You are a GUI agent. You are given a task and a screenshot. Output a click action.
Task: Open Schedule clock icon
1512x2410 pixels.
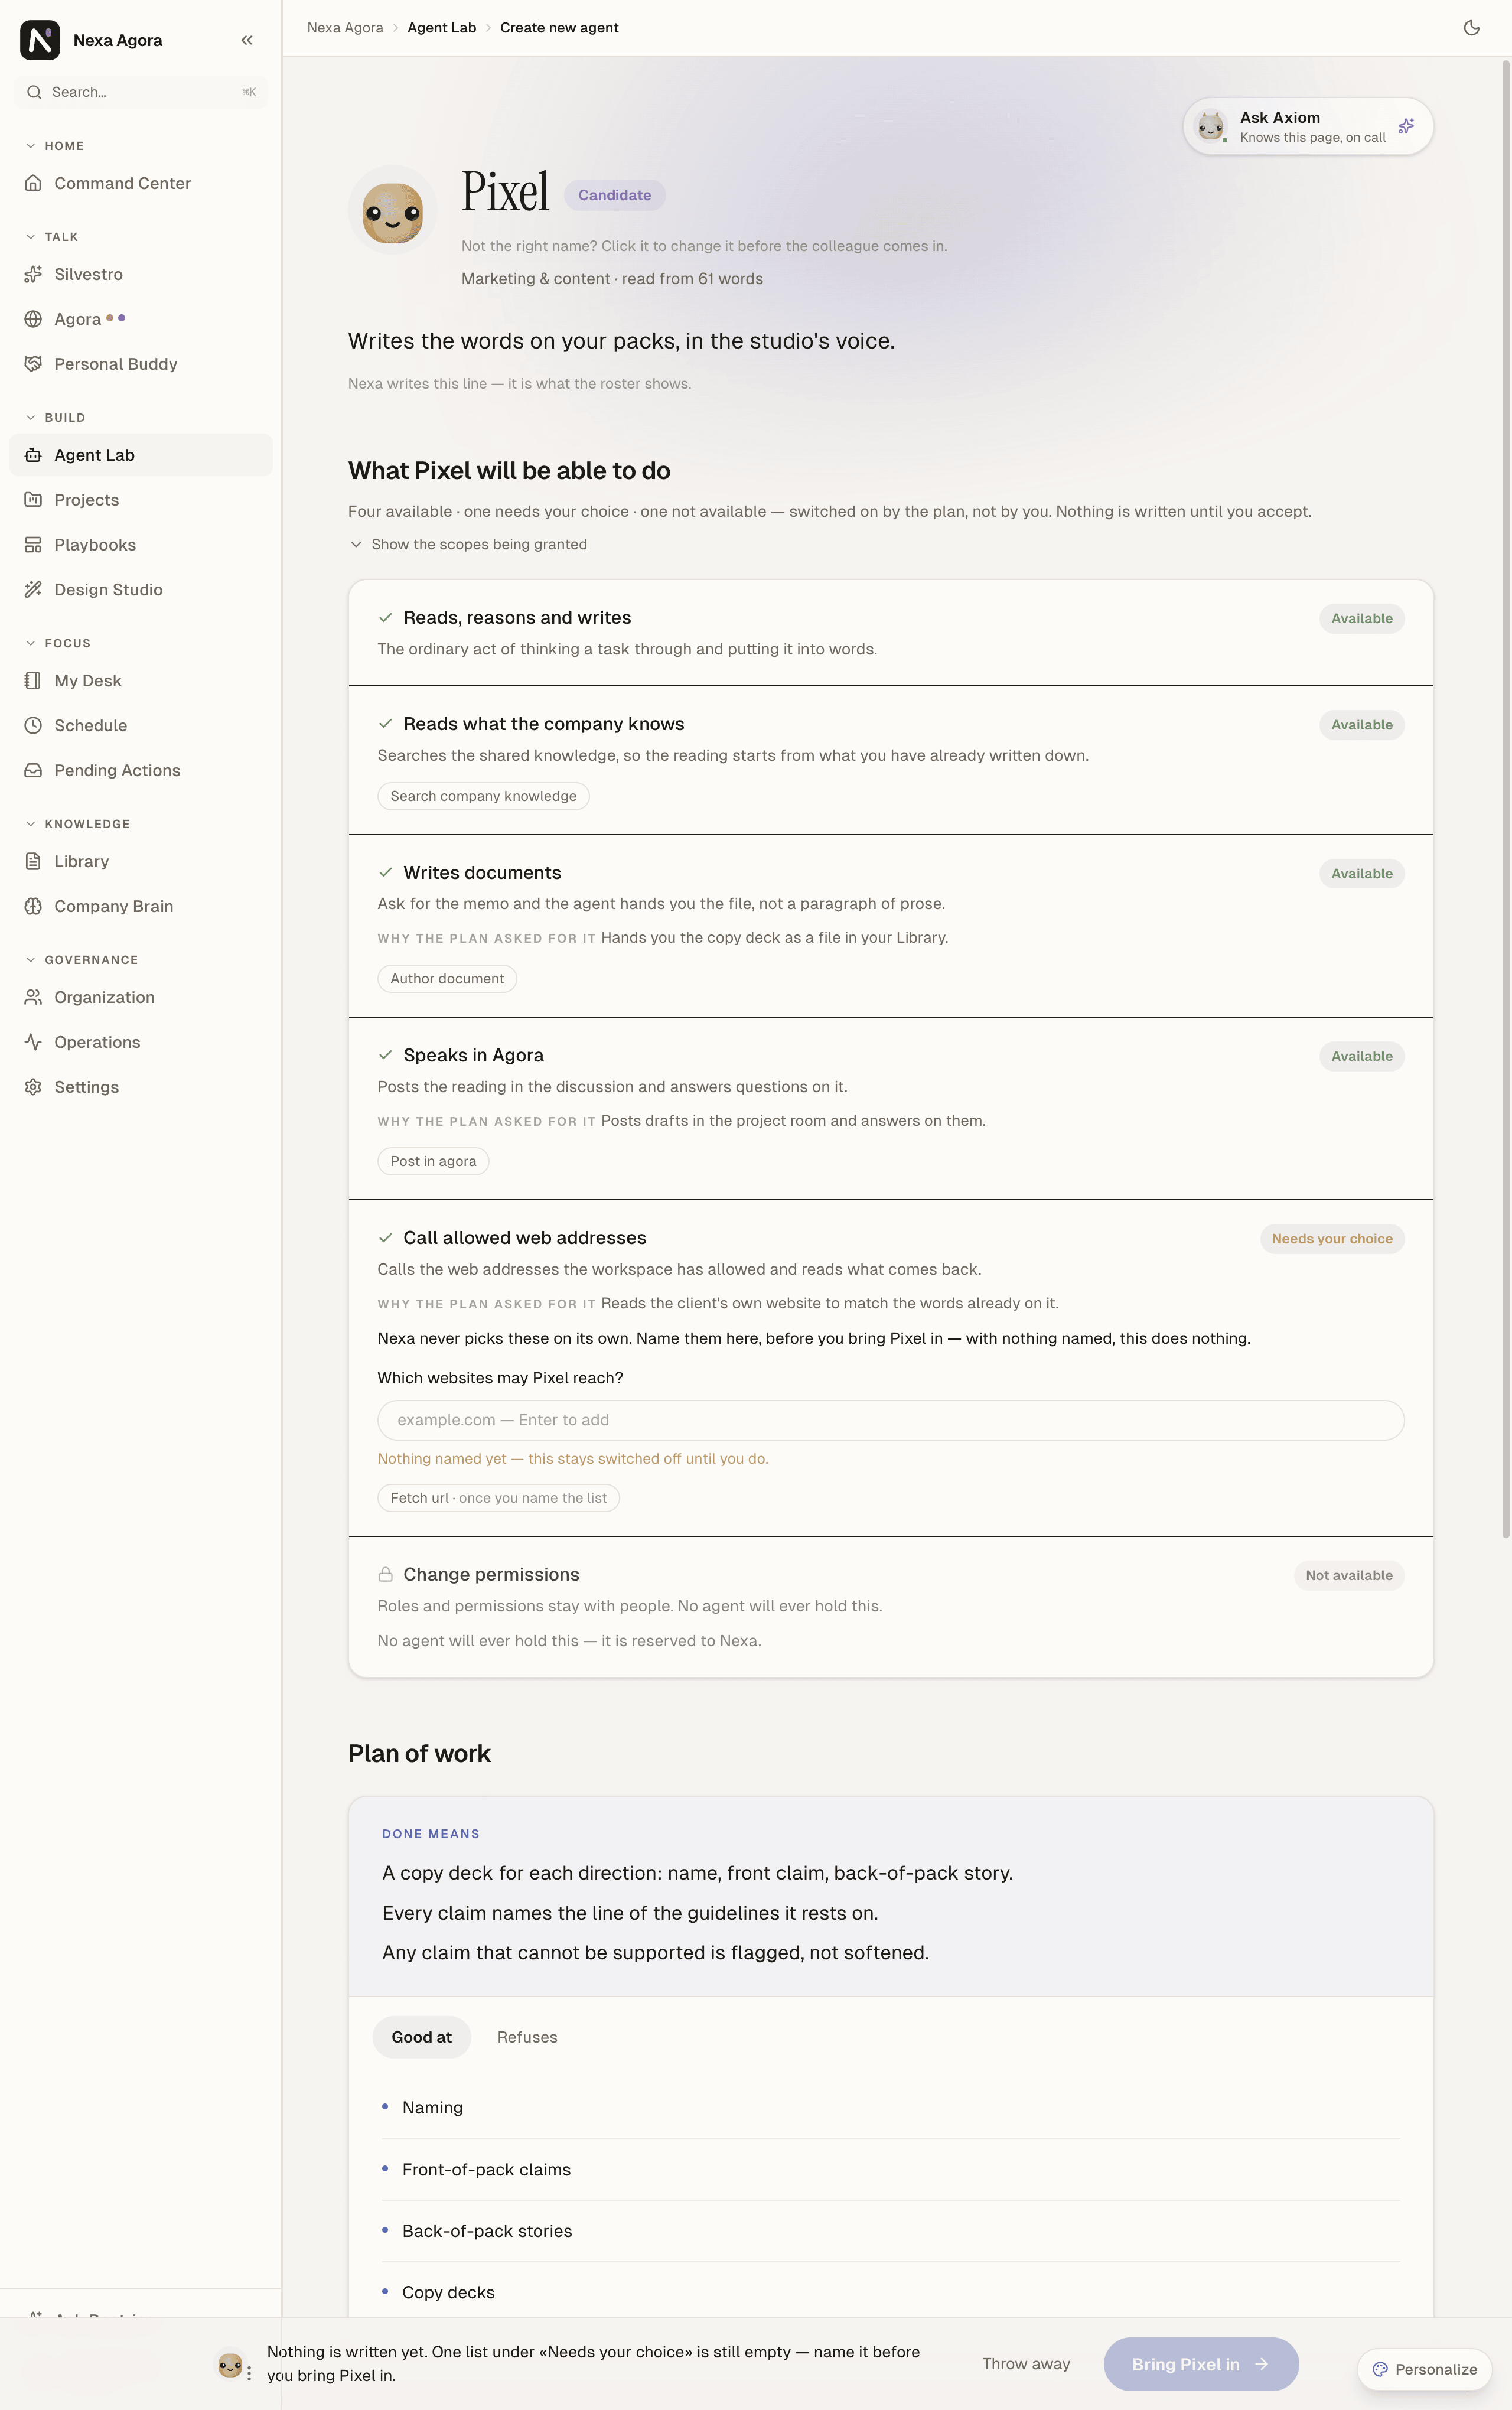(x=33, y=726)
